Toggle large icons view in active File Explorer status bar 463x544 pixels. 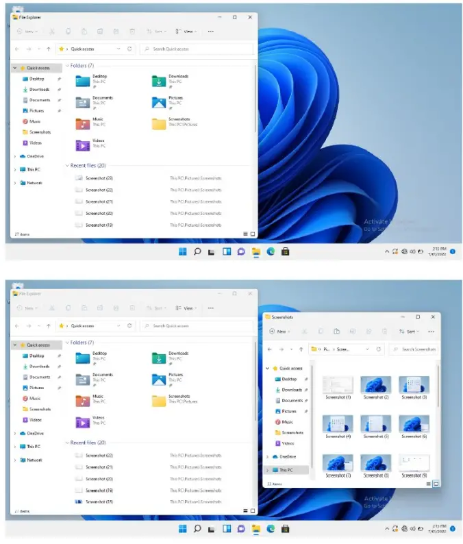(x=253, y=234)
